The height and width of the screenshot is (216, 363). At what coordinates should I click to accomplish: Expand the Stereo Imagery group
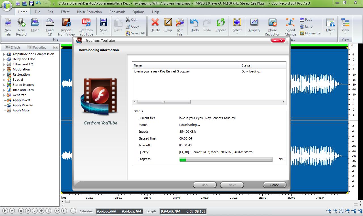click(4, 85)
